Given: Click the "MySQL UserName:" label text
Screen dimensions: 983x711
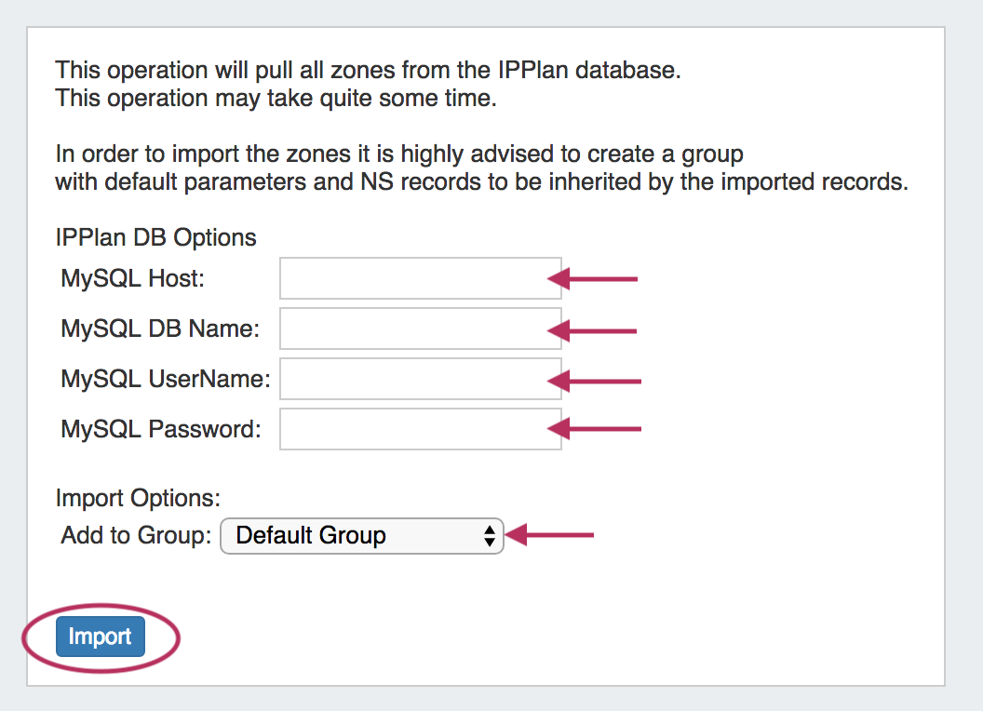Looking at the screenshot, I should coord(165,379).
